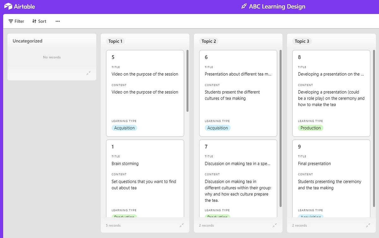
Task: Collapse the Topic 2 stack using its arrows icon
Action: point(275,225)
